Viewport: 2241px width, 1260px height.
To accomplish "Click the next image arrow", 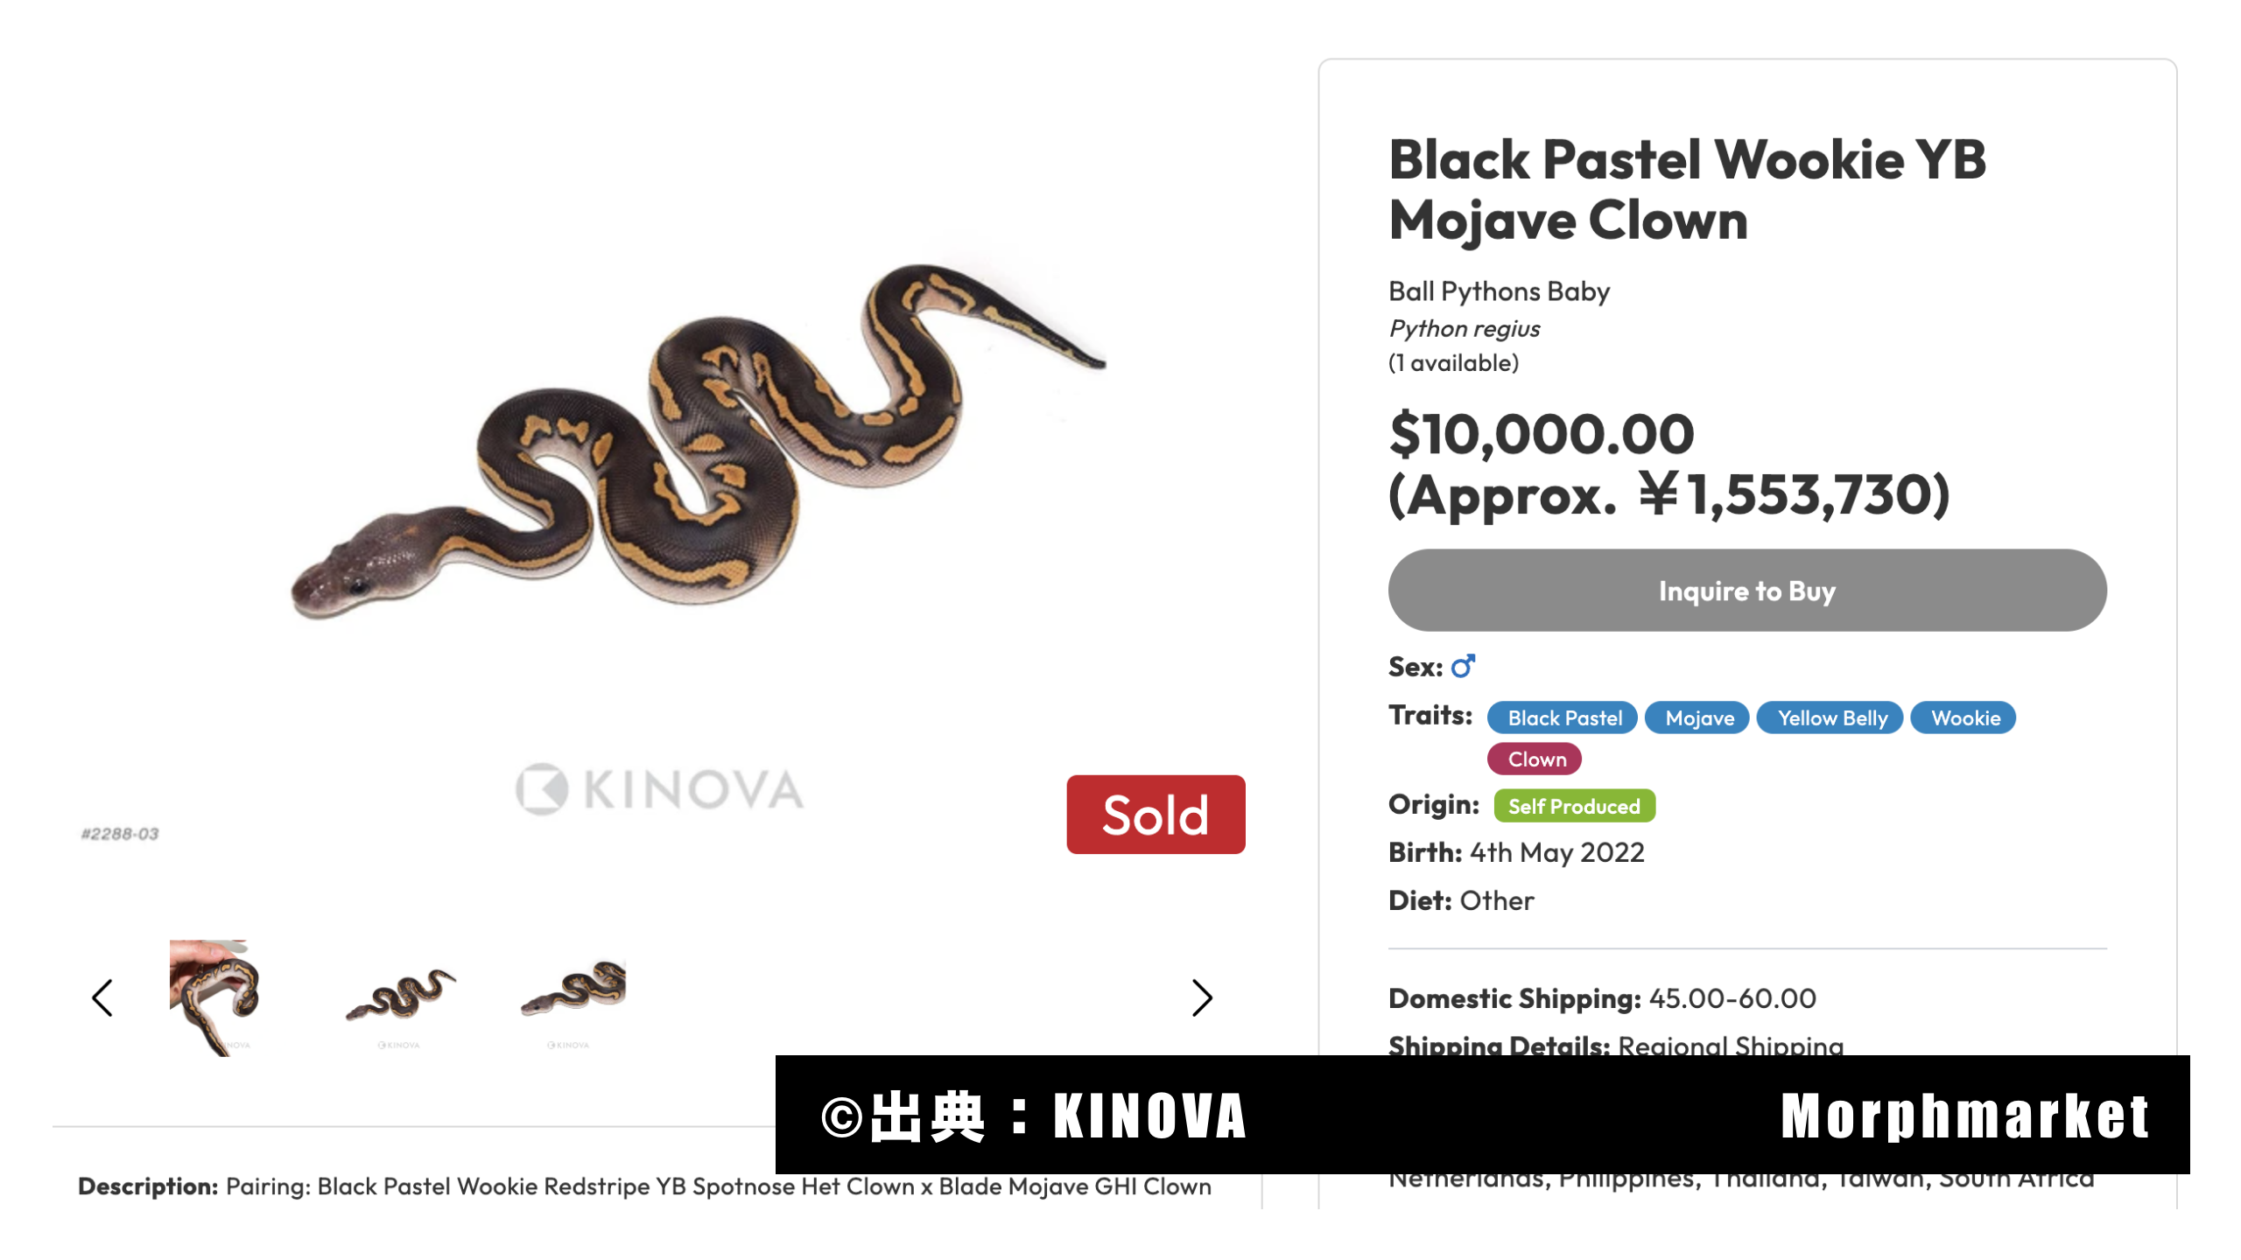I will click(x=1202, y=997).
